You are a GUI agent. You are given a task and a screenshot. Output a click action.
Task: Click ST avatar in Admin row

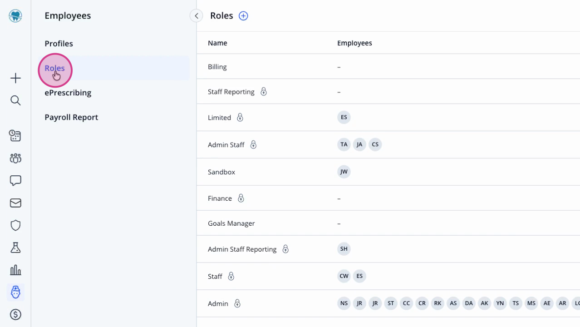point(390,303)
